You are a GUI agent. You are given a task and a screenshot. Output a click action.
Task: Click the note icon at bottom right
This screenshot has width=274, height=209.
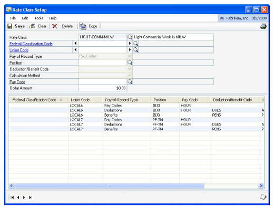coord(263,197)
